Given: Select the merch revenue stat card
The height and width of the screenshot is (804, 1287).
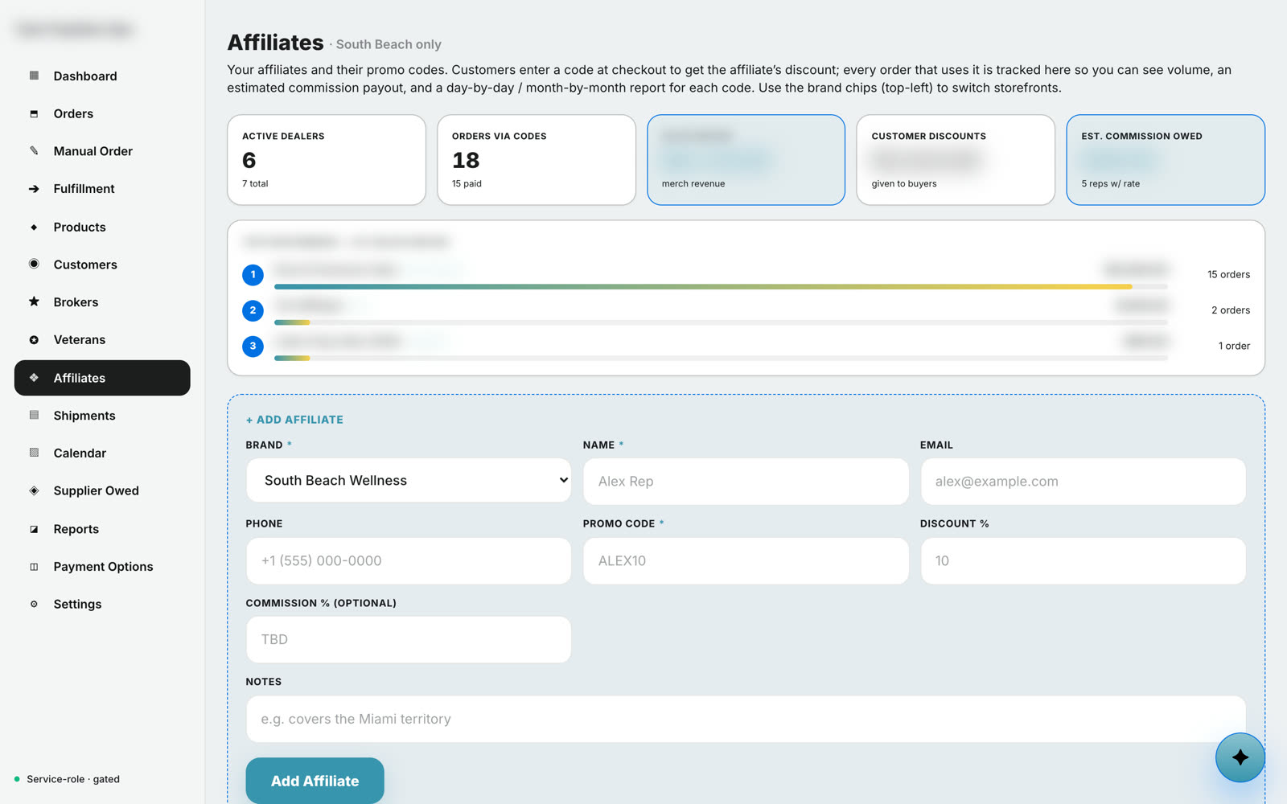Looking at the screenshot, I should 746,160.
